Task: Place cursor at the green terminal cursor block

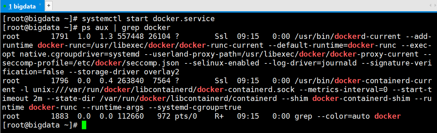Action: pyautogui.click(x=84, y=125)
